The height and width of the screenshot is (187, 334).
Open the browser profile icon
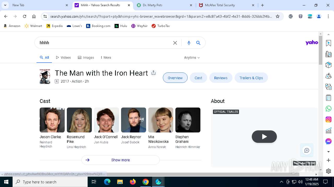(x=319, y=16)
